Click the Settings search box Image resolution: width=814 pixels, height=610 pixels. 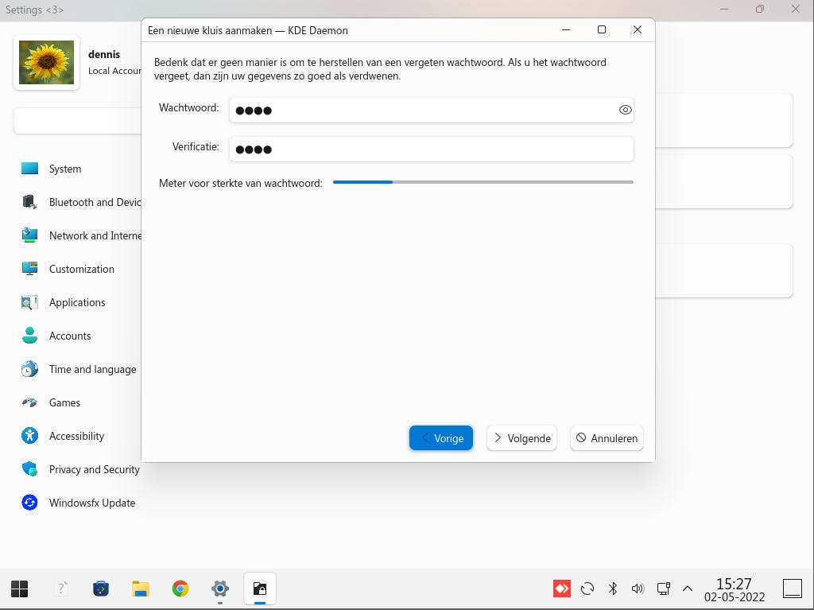pyautogui.click(x=78, y=121)
